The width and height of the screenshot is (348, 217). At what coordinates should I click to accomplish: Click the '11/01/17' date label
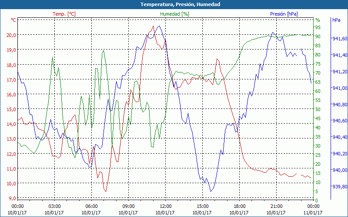[x=313, y=213]
